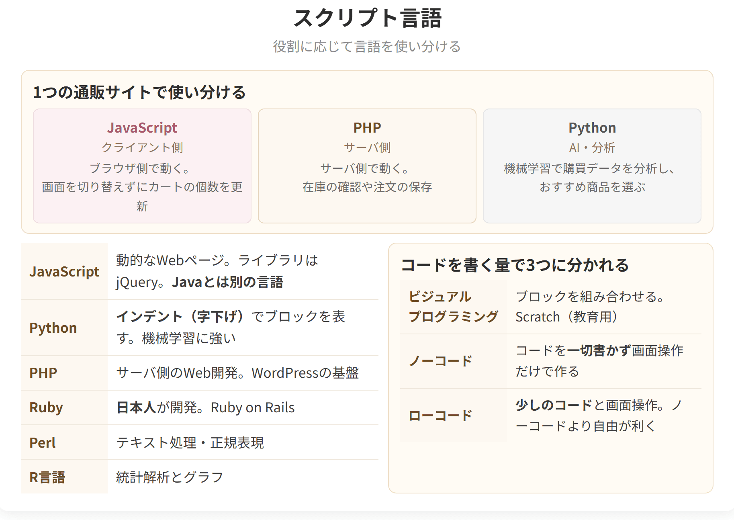Click 在庫の確認や注文の保存 text
The height and width of the screenshot is (520, 734).
point(367,187)
